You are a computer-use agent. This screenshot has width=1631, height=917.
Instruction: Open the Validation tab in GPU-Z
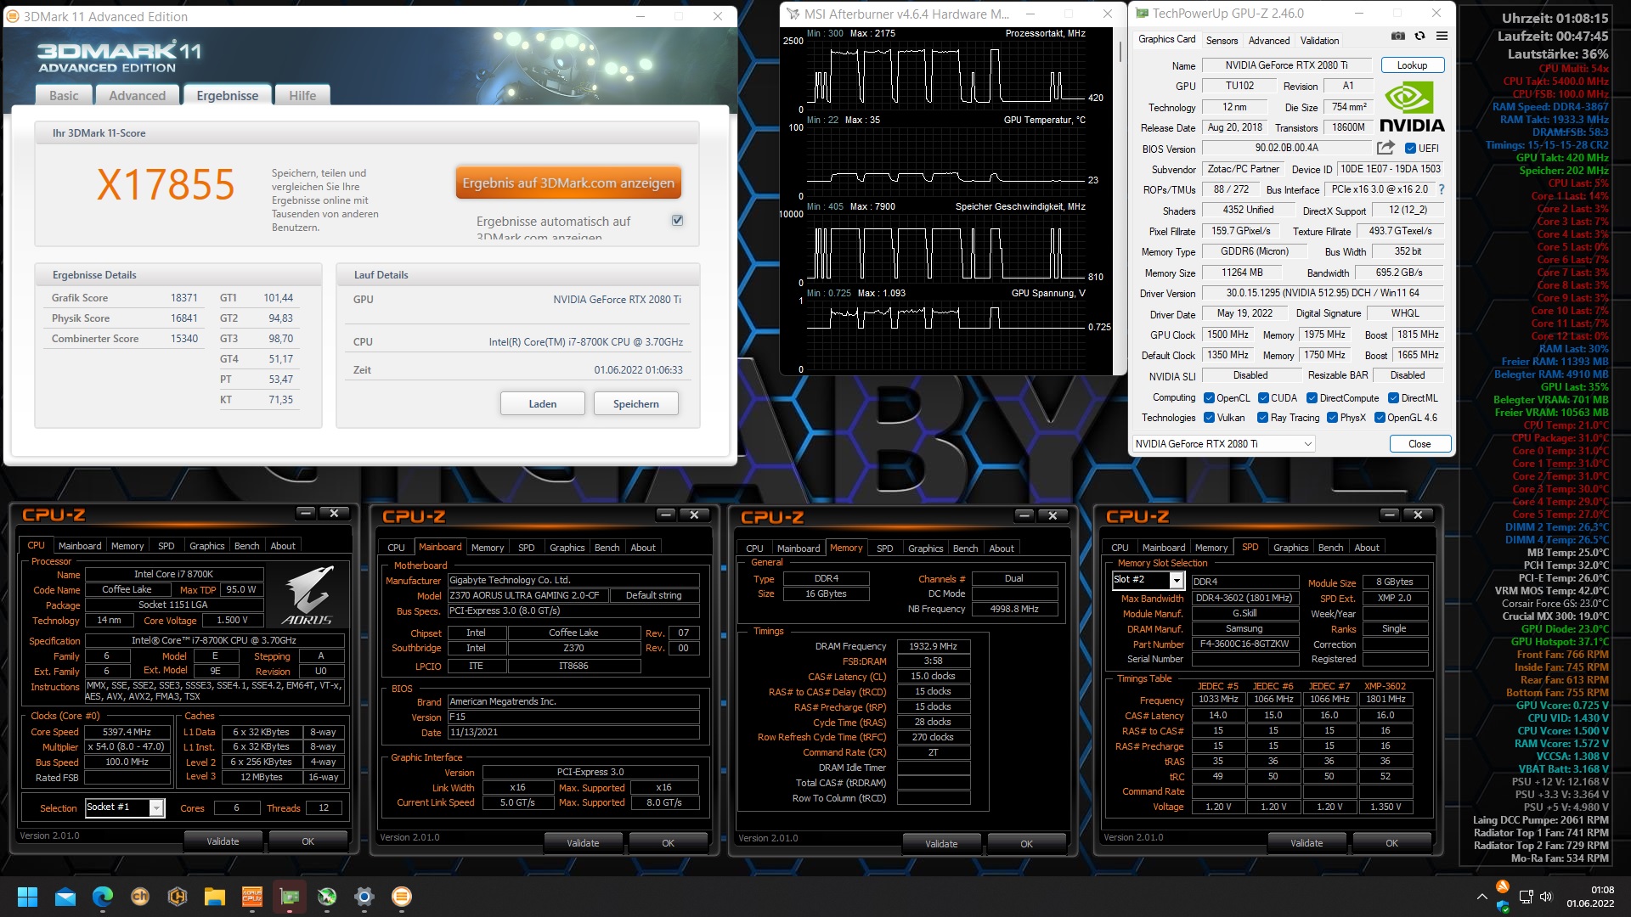pyautogui.click(x=1319, y=40)
